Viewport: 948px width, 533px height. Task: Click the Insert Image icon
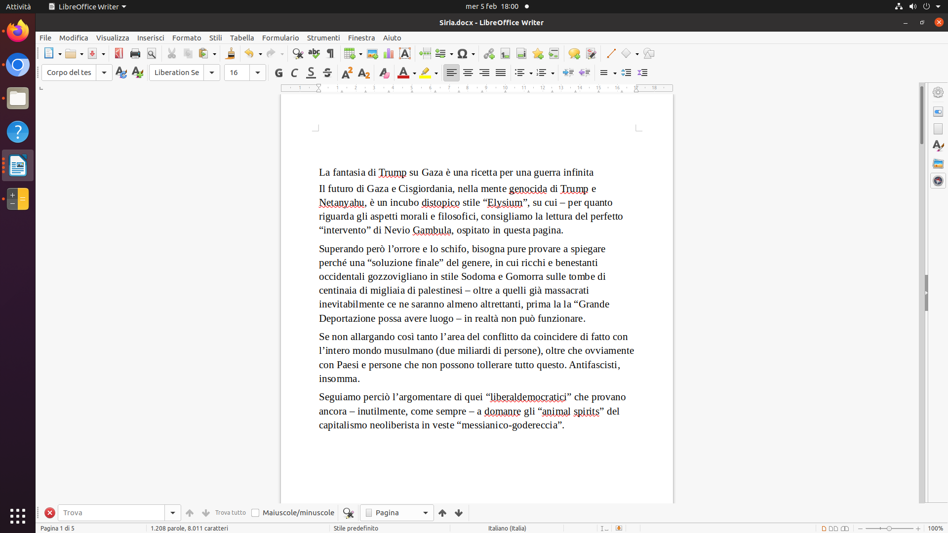click(372, 53)
